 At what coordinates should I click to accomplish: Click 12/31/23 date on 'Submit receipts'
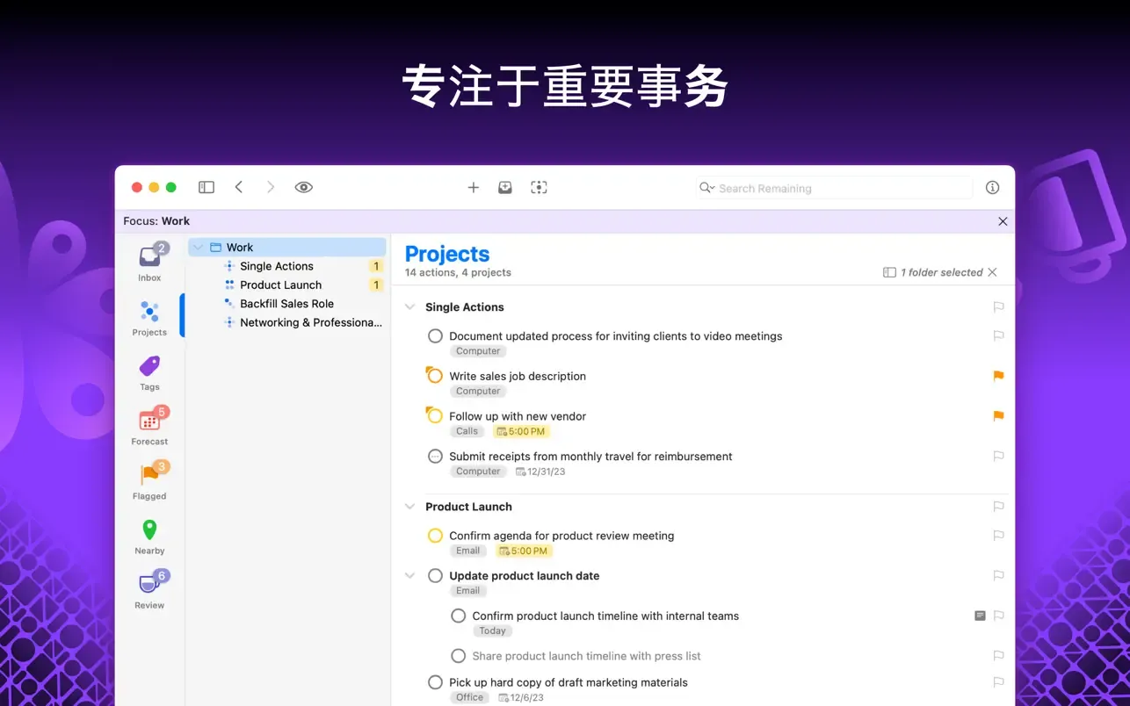(x=540, y=472)
